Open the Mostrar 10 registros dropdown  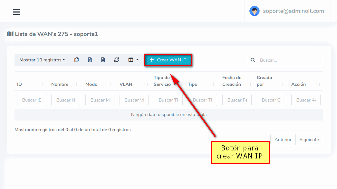coord(42,60)
